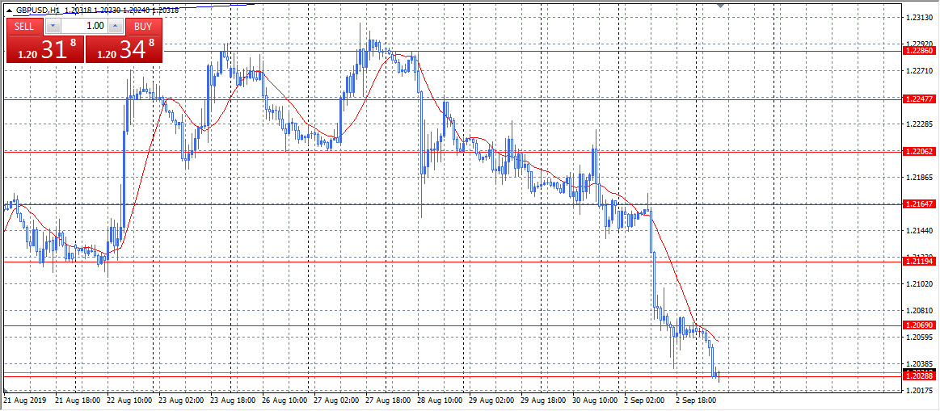940x411 pixels.
Task: Click the 1.21440 price scale value
Action: click(x=920, y=231)
